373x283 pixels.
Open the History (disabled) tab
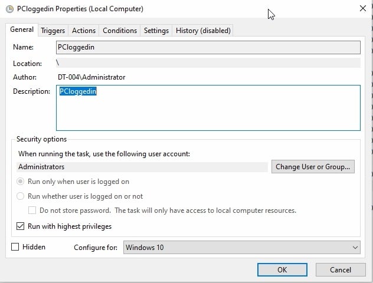(203, 31)
